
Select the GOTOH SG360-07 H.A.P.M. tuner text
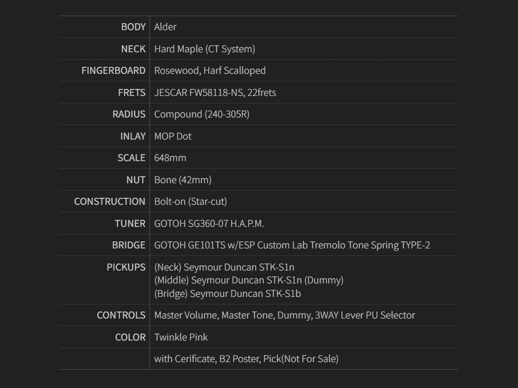[209, 224]
